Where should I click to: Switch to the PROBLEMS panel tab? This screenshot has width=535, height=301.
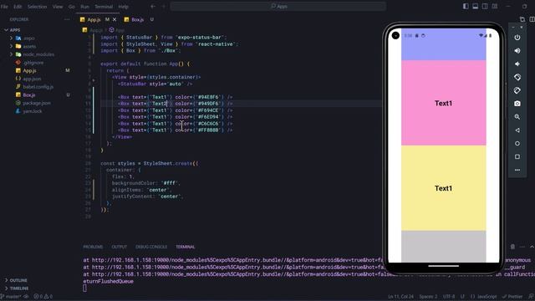93,247
